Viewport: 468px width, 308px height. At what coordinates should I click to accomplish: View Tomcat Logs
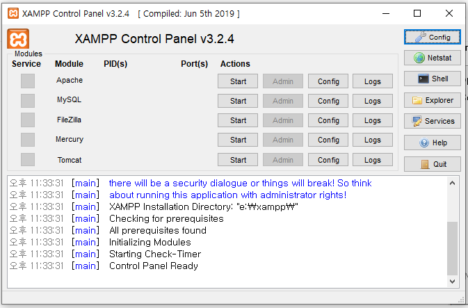click(373, 160)
